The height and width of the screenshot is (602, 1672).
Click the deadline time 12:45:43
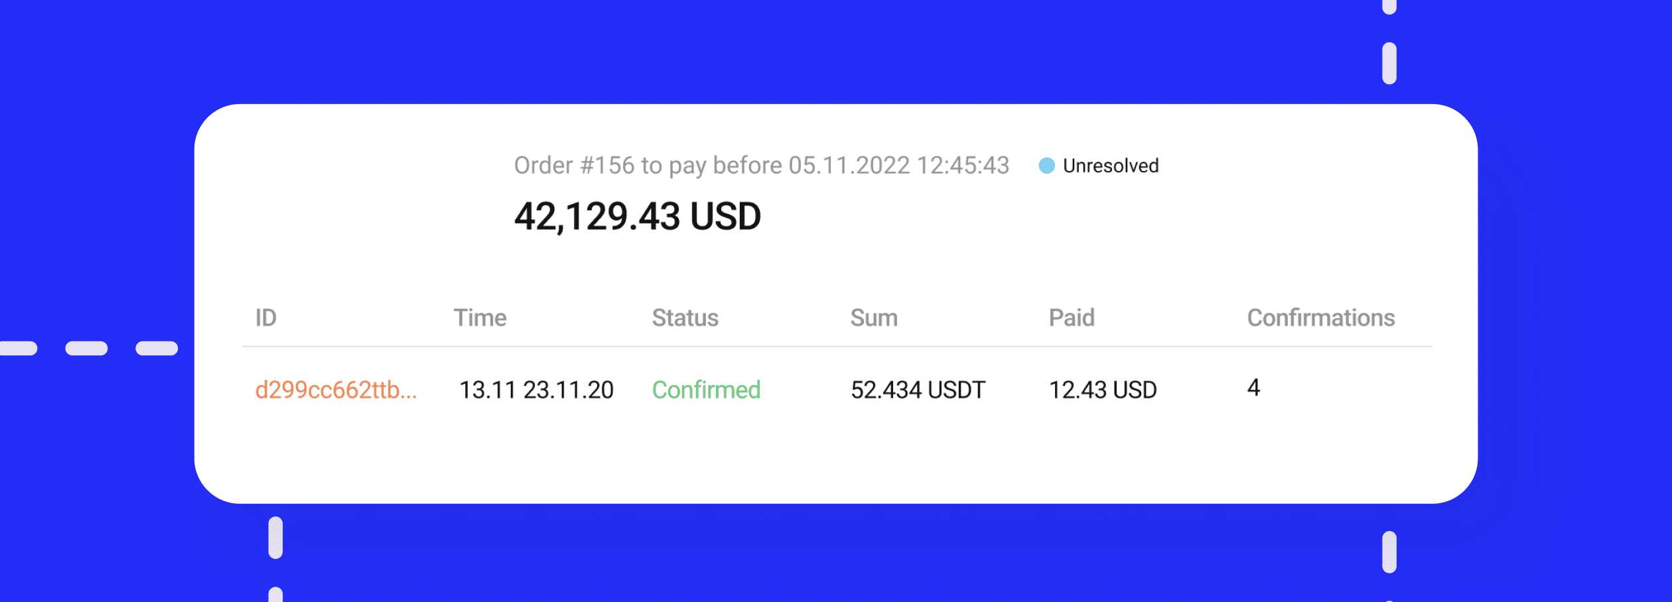coord(963,165)
